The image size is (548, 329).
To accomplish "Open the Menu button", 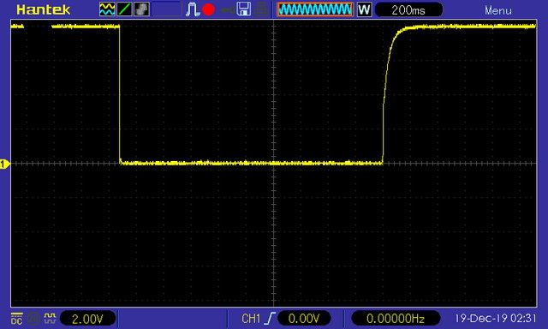I will 498,10.
